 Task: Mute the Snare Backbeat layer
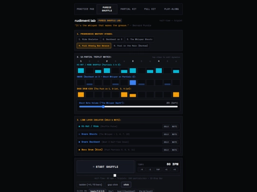pyautogui.click(x=174, y=142)
